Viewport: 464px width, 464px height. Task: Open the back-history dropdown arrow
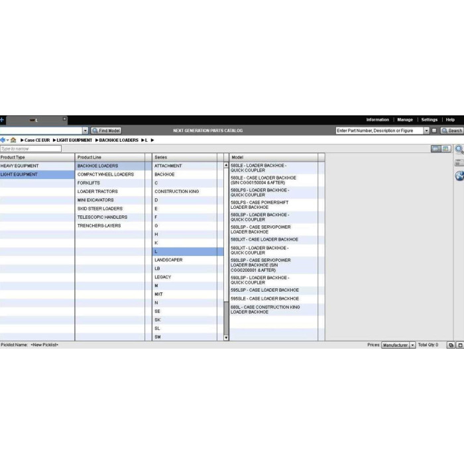point(7,141)
